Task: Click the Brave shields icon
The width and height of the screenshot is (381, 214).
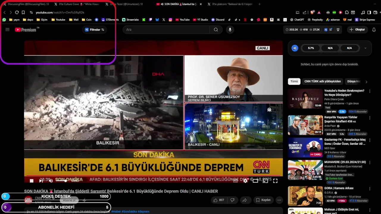Action: click(x=312, y=12)
